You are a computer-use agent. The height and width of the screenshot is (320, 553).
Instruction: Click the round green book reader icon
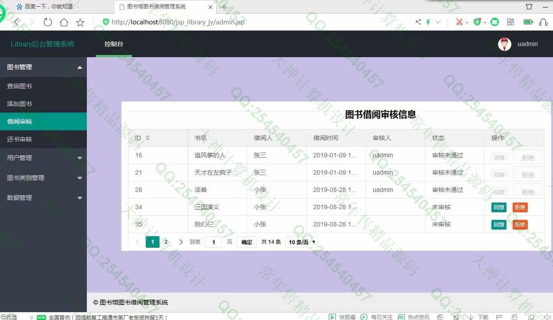tap(495, 22)
